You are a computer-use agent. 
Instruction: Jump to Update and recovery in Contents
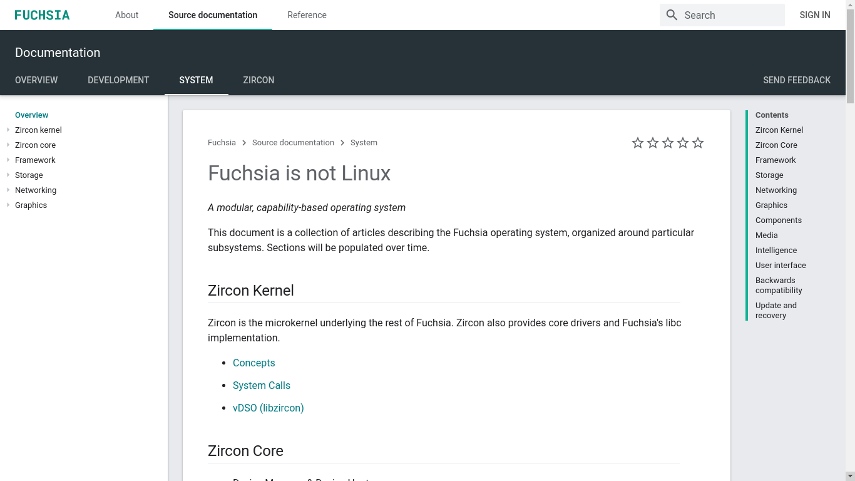click(776, 311)
